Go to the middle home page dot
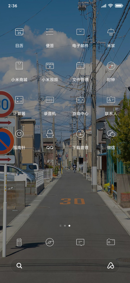The height and width of the screenshot is (283, 130). [65, 226]
